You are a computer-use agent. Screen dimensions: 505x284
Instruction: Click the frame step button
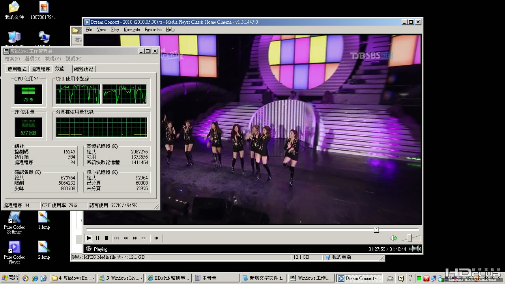point(156,238)
